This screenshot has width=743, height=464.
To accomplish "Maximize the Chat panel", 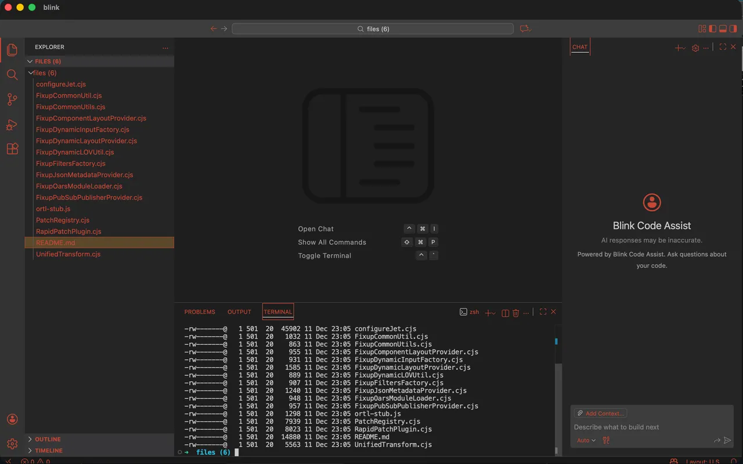I will tap(723, 47).
